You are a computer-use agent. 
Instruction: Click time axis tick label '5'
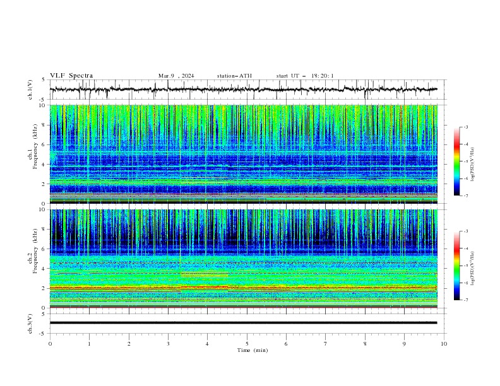pyautogui.click(x=247, y=344)
